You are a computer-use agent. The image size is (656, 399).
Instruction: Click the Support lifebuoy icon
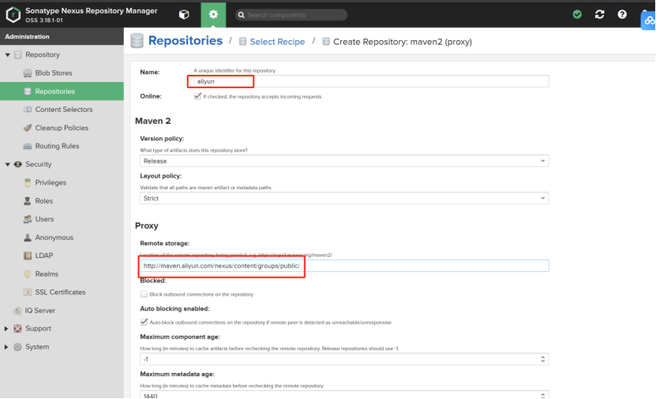tap(17, 329)
